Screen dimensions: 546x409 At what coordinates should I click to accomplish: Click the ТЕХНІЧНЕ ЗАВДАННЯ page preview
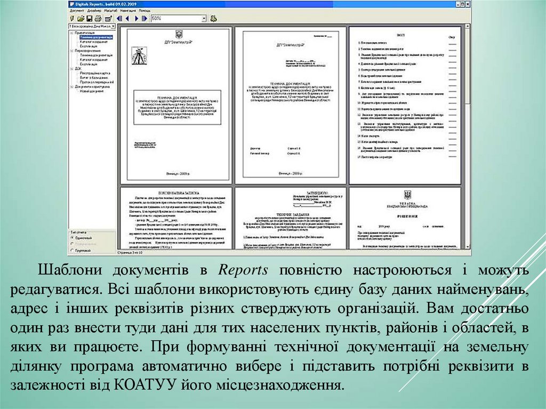point(291,219)
